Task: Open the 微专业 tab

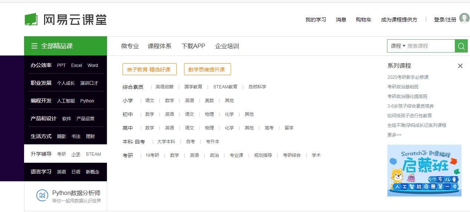Action: pyautogui.click(x=130, y=46)
